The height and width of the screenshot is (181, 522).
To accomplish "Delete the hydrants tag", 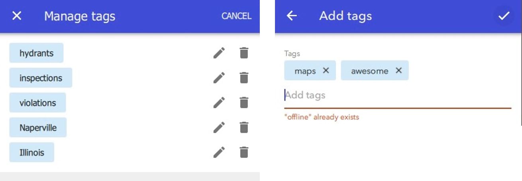I will coord(244,53).
